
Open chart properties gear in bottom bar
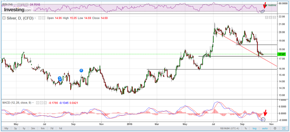pyautogui.click(x=275, y=128)
